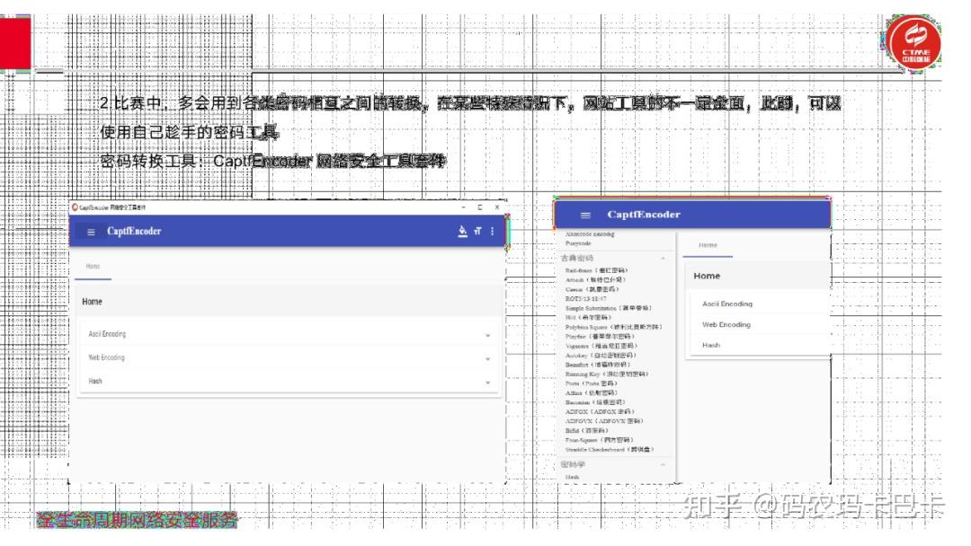Select Baconian (培根密码) in sidebar
971x546 pixels.
tap(595, 402)
